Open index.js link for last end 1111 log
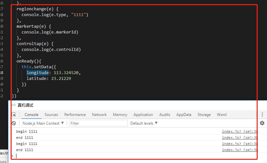The width and height of the screenshot is (267, 163). (240, 150)
